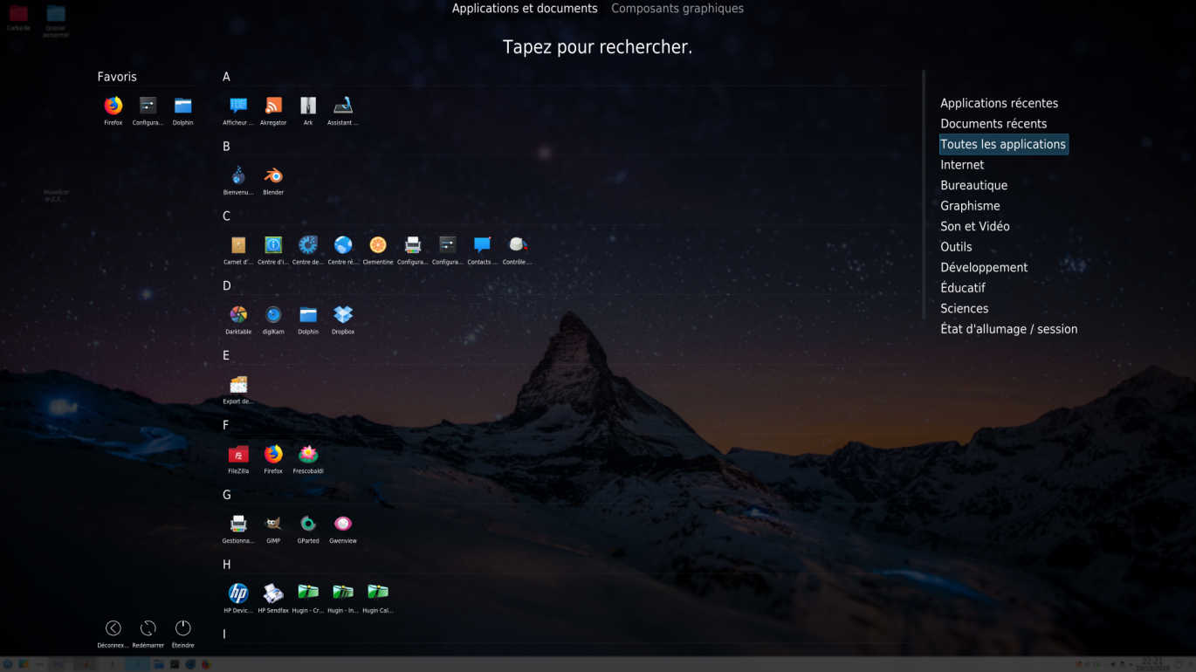Viewport: 1196px width, 672px height.
Task: Launch the Assistant application icon
Action: tap(343, 106)
